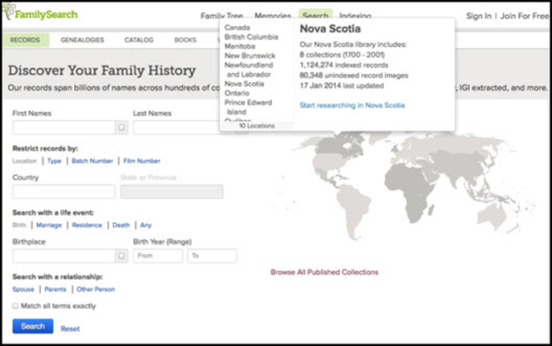Switch to the Catalog tab
The height and width of the screenshot is (346, 552).
tap(139, 39)
